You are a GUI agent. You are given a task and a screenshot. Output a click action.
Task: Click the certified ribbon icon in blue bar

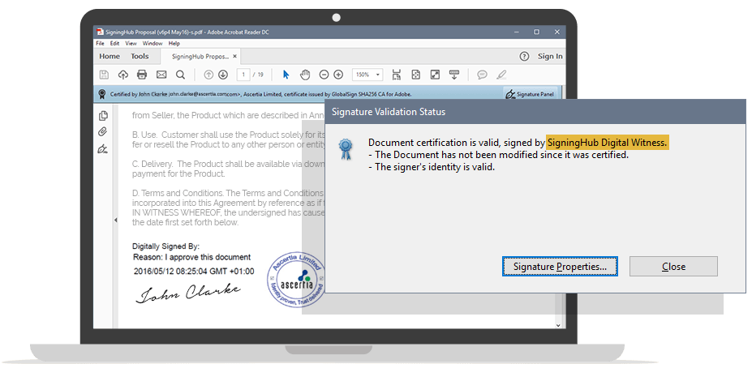[x=101, y=94]
